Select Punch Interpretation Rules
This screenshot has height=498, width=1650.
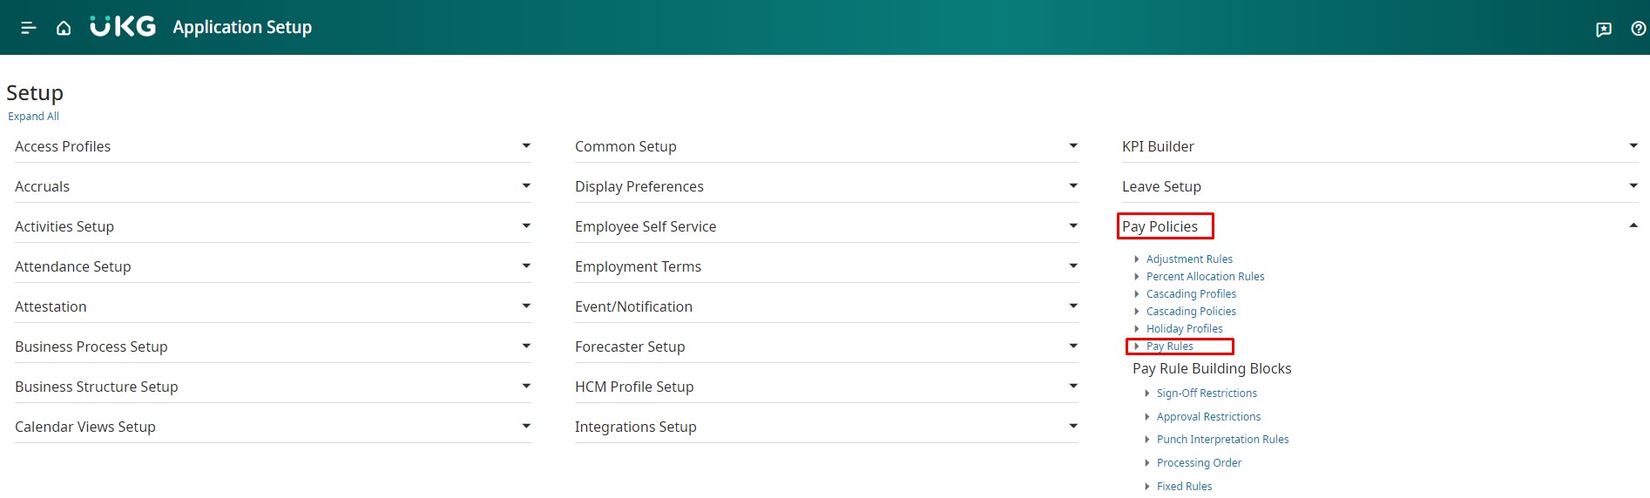1222,440
